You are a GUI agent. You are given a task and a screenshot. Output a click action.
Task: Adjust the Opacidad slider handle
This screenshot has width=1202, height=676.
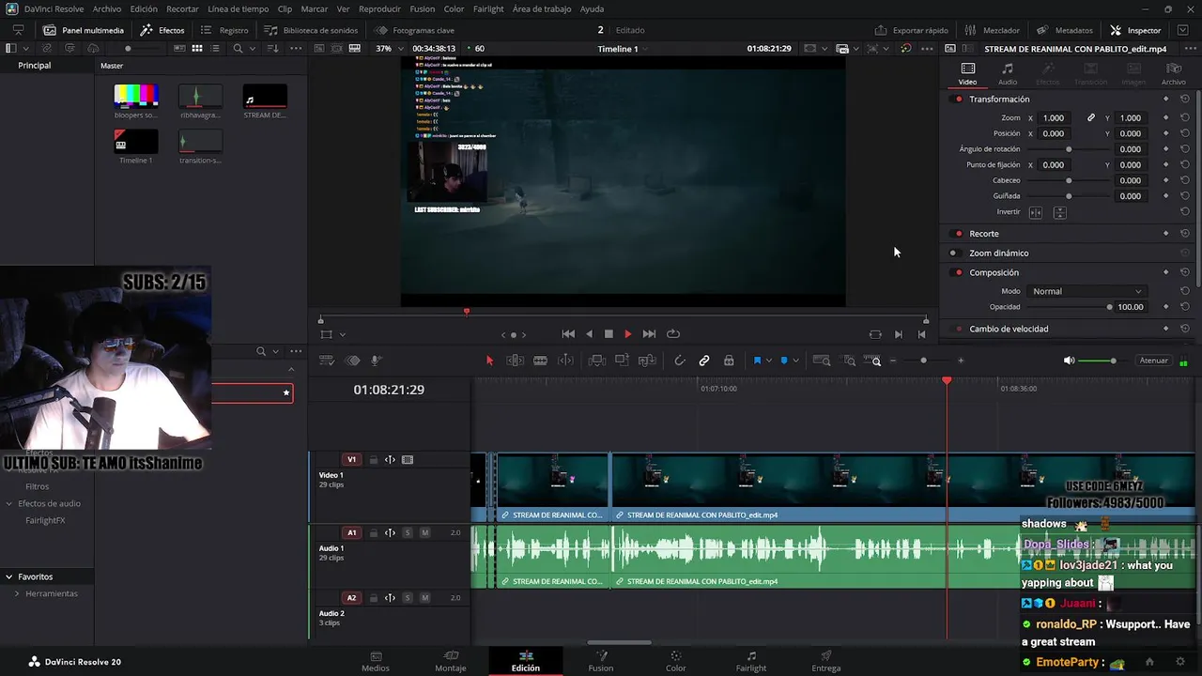tap(1110, 307)
